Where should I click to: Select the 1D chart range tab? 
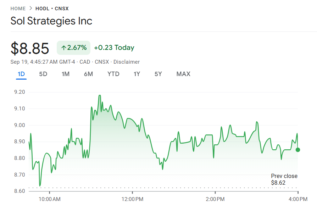point(21,74)
